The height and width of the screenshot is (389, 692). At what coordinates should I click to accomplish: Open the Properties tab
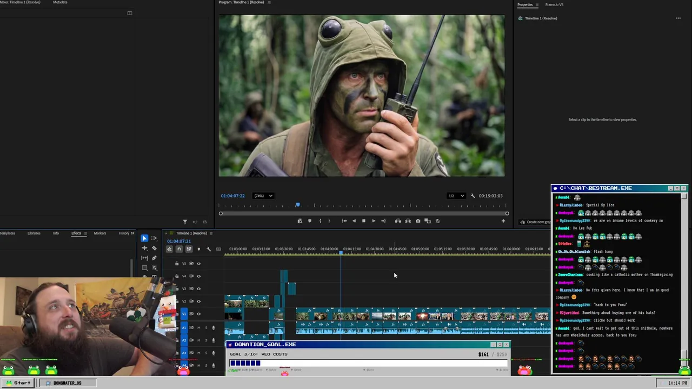[525, 5]
